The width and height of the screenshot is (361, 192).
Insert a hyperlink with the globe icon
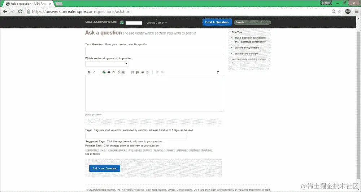(x=104, y=72)
